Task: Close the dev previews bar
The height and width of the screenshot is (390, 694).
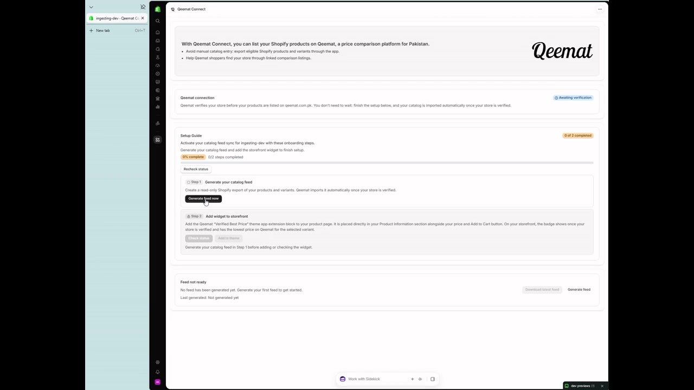Action: coord(602,386)
